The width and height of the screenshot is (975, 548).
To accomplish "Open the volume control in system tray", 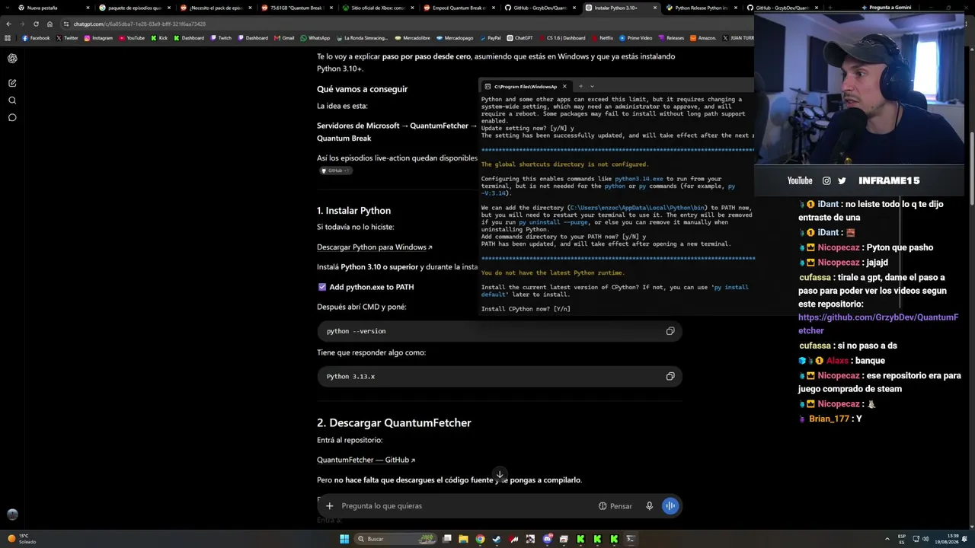I will click(925, 539).
